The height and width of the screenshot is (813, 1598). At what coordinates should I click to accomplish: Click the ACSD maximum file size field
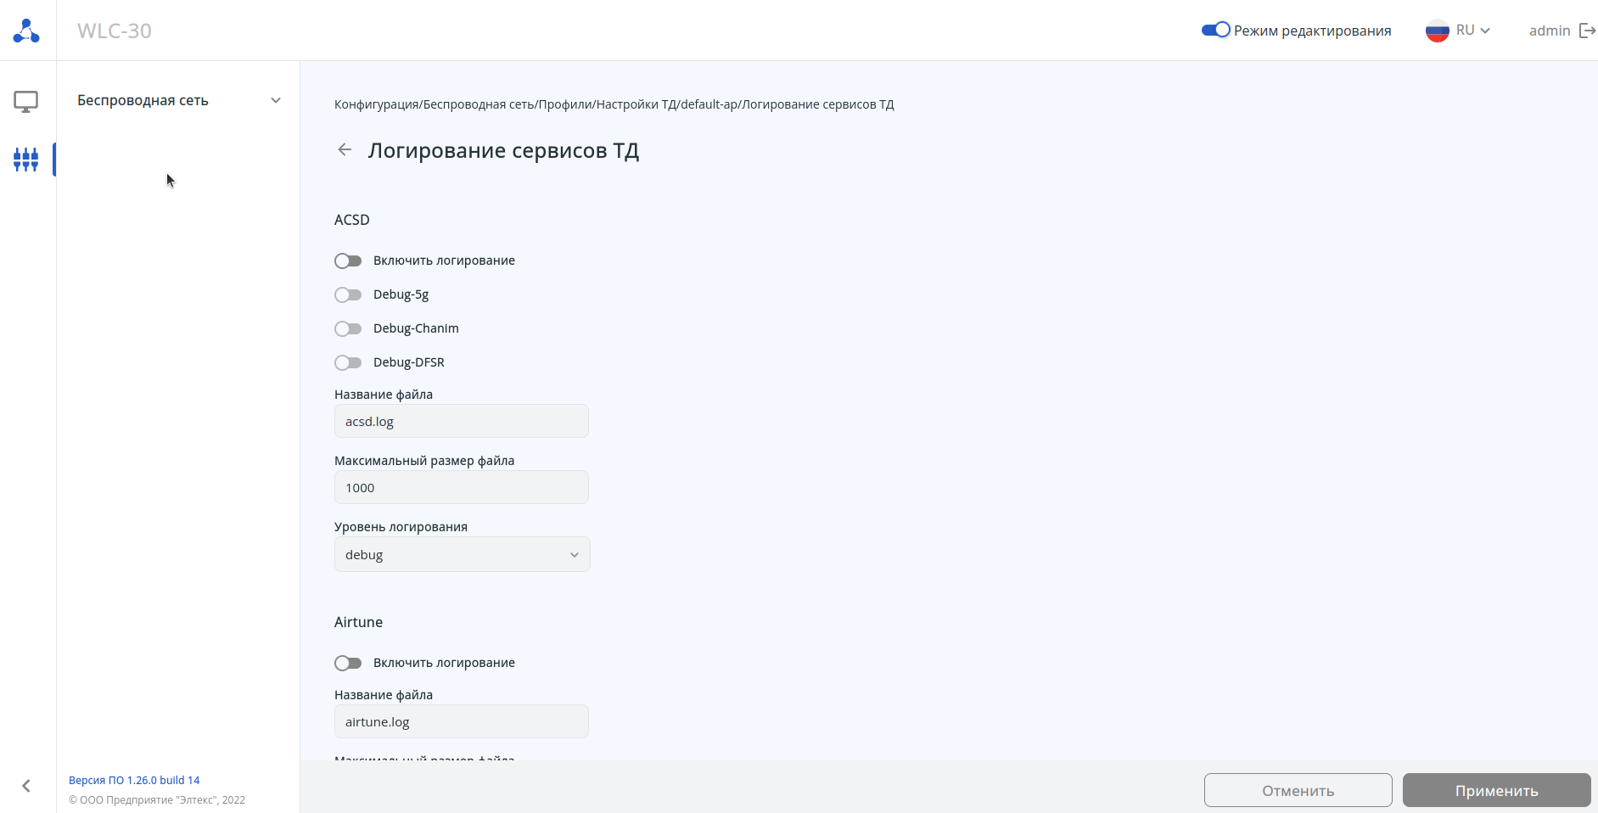(x=461, y=488)
